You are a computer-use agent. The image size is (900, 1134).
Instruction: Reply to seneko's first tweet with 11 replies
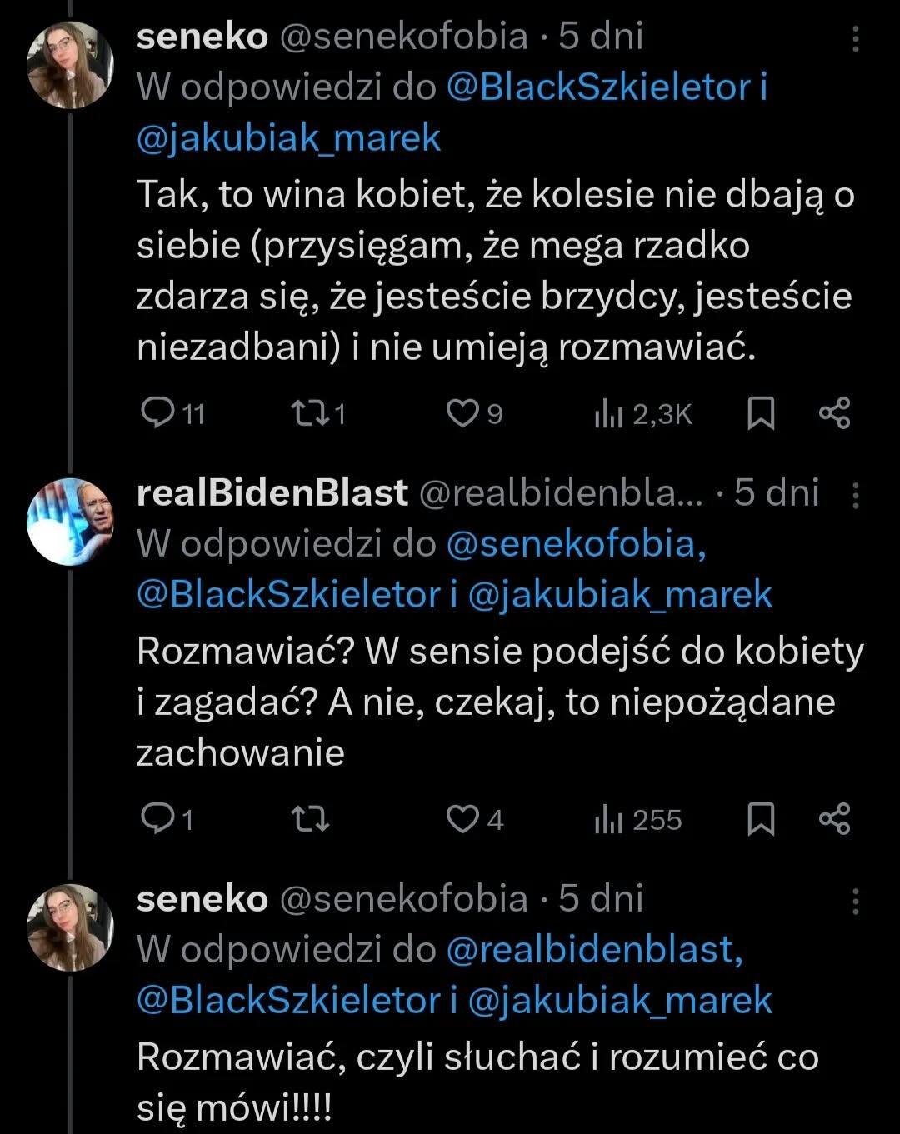point(156,412)
